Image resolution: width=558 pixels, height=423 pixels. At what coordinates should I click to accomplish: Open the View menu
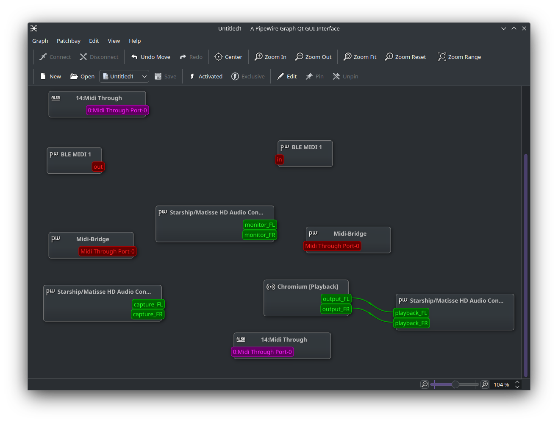[x=114, y=41]
